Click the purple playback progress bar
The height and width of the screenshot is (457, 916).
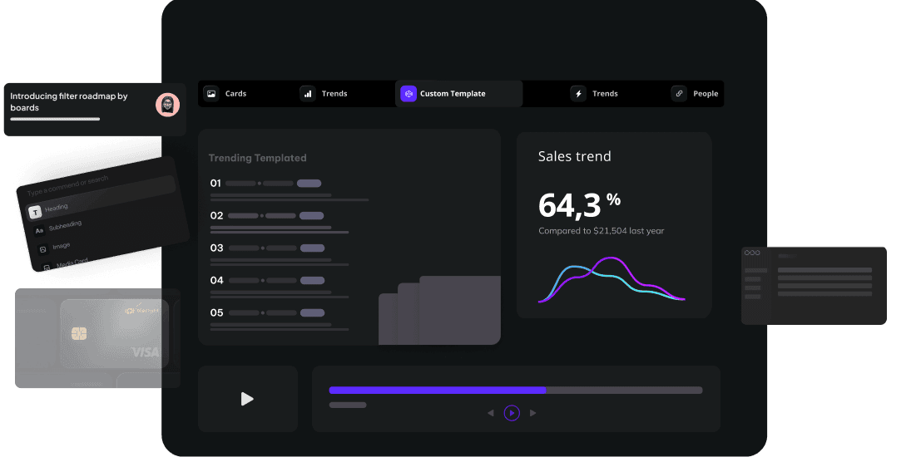(438, 390)
